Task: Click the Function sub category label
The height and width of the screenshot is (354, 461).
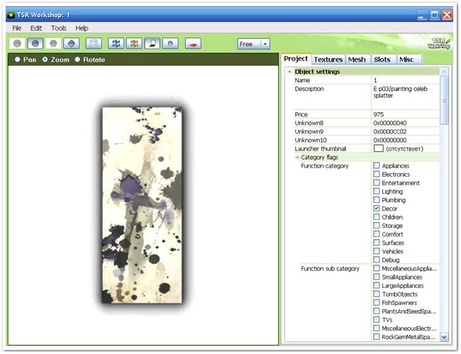Action: coord(331,268)
